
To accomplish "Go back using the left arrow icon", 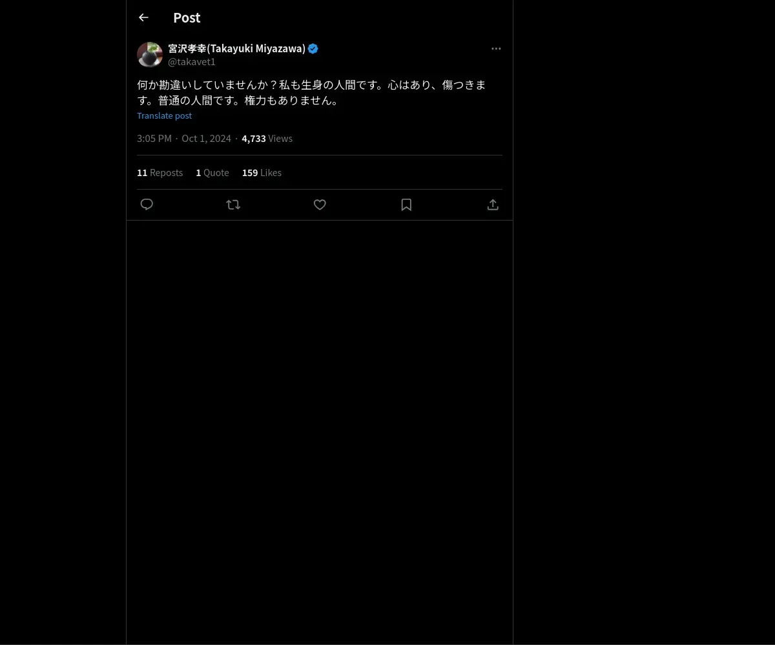I will [x=143, y=17].
